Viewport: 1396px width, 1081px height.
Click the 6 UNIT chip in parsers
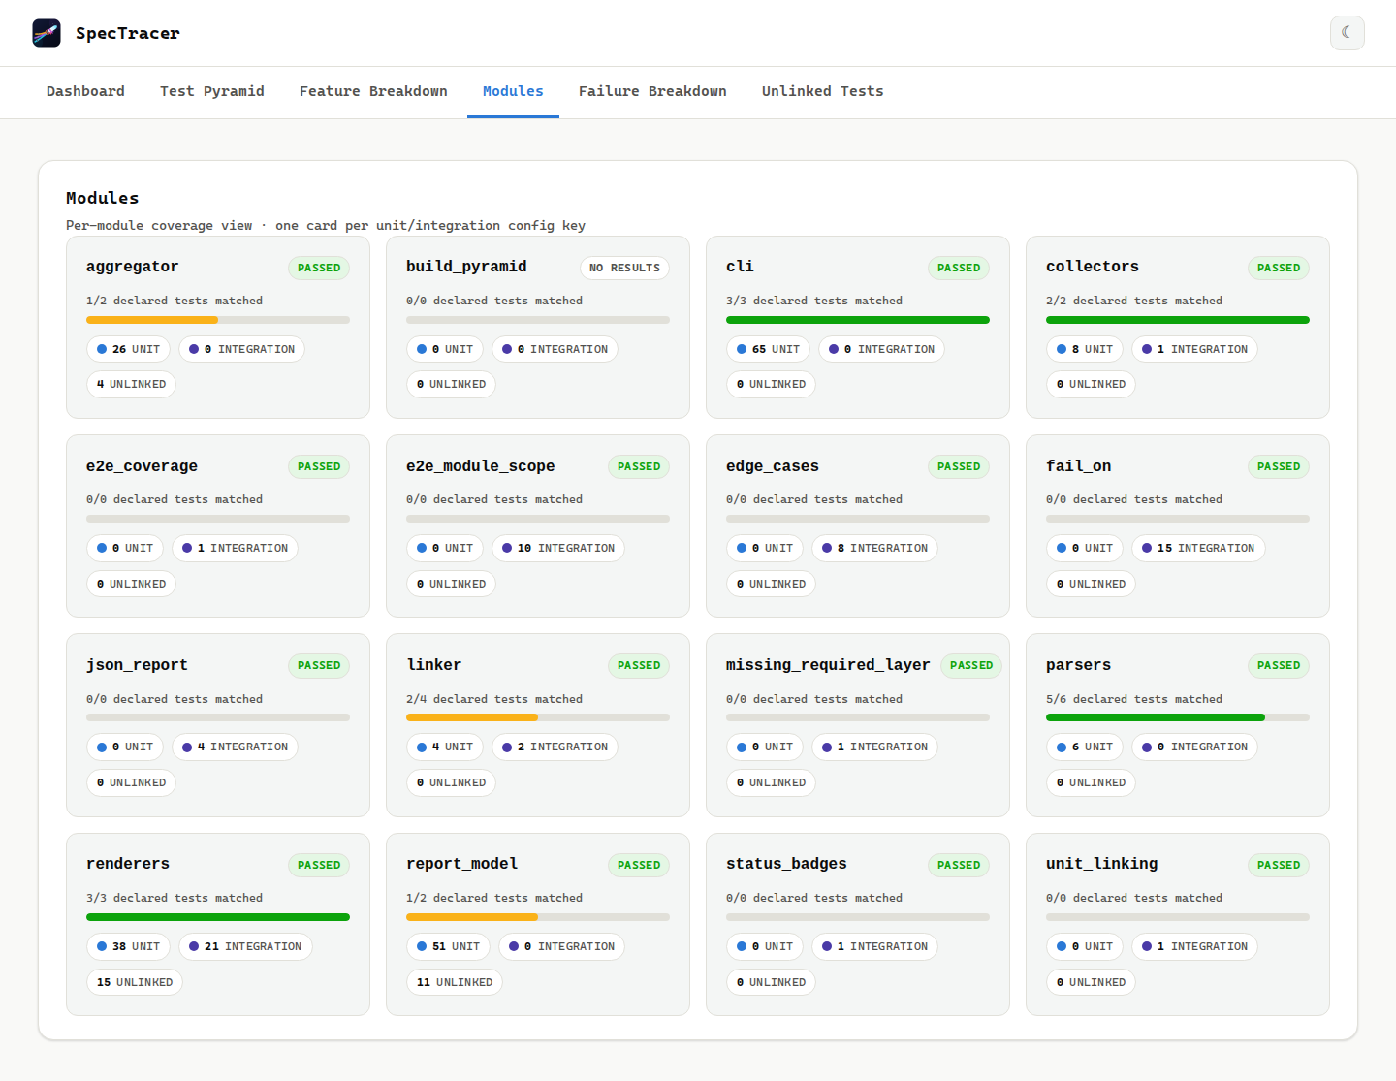(1085, 747)
